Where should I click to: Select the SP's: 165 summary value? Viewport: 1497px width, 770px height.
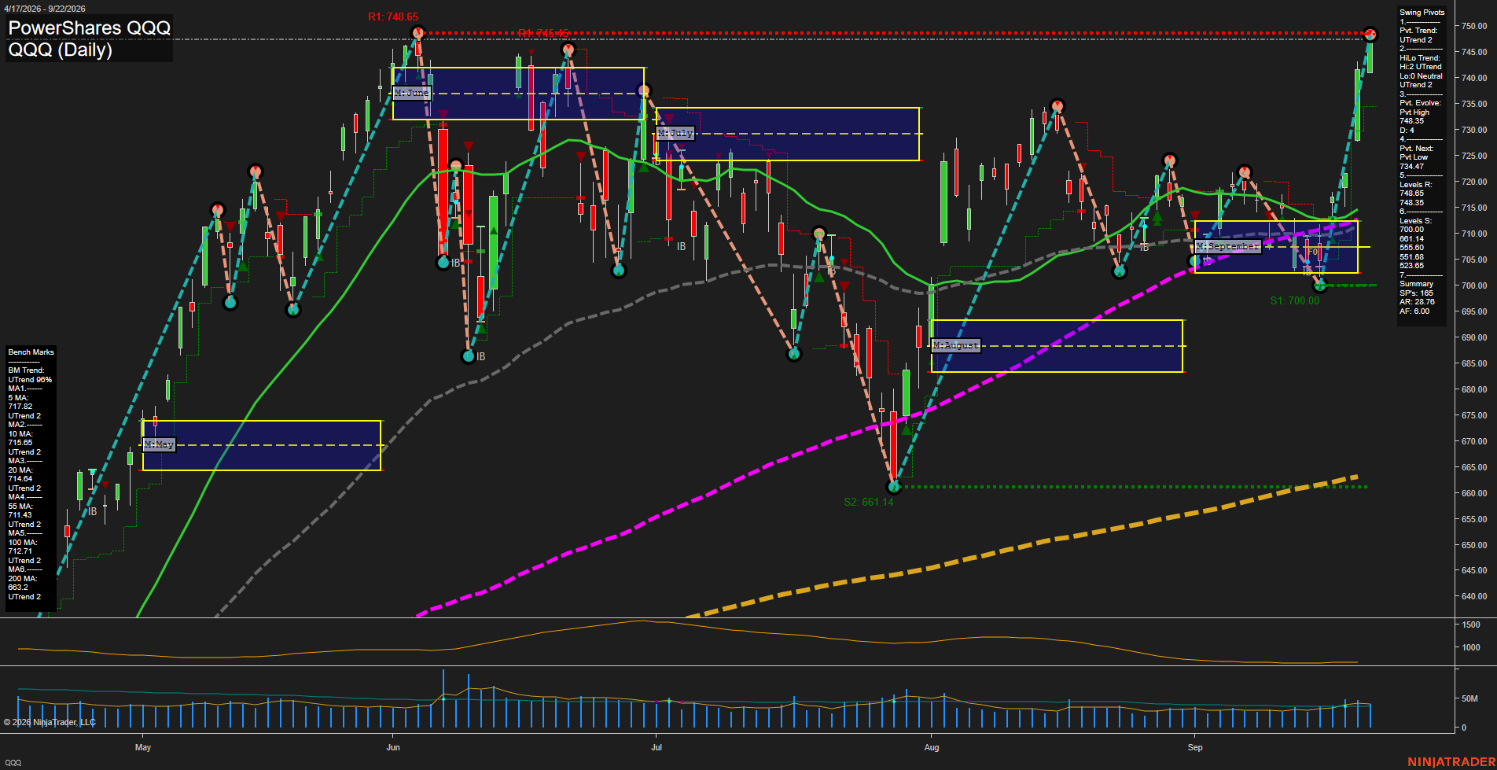click(1416, 293)
